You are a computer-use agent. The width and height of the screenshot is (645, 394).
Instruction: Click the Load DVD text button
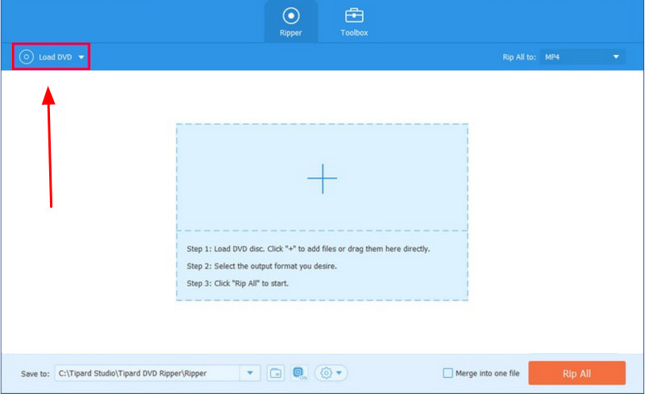pos(55,57)
